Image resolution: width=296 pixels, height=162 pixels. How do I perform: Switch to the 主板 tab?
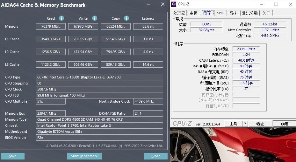pos(194,13)
